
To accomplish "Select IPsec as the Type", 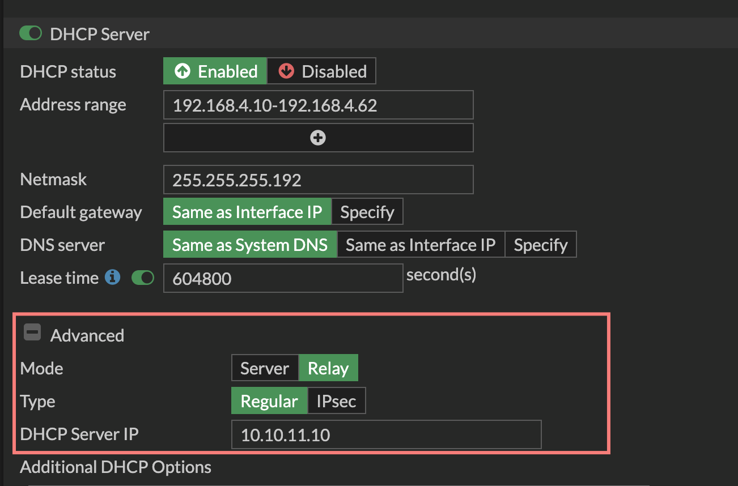I will (x=336, y=400).
